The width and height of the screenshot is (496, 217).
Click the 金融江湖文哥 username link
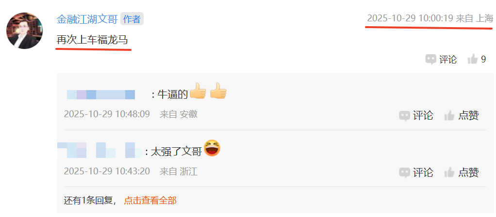(87, 19)
